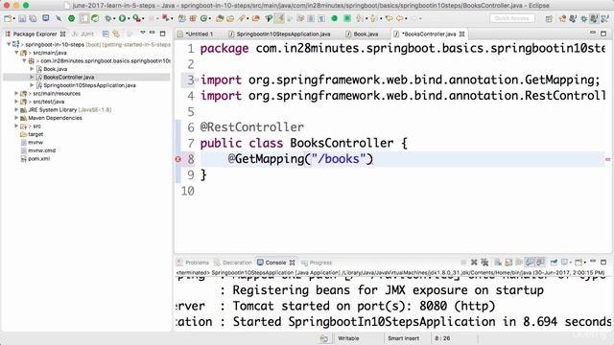
Task: Collapse the springboot-in-10-steps project node
Action: click(x=9, y=45)
